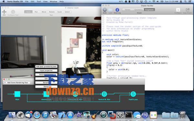
Task: Open Finder from the dock
Action: 12,115
